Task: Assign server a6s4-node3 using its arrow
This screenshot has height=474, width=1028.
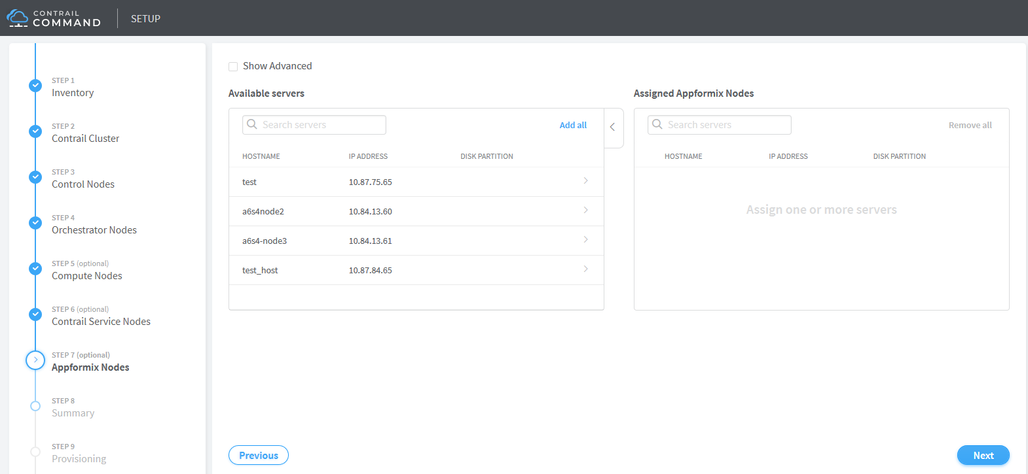Action: 585,239
